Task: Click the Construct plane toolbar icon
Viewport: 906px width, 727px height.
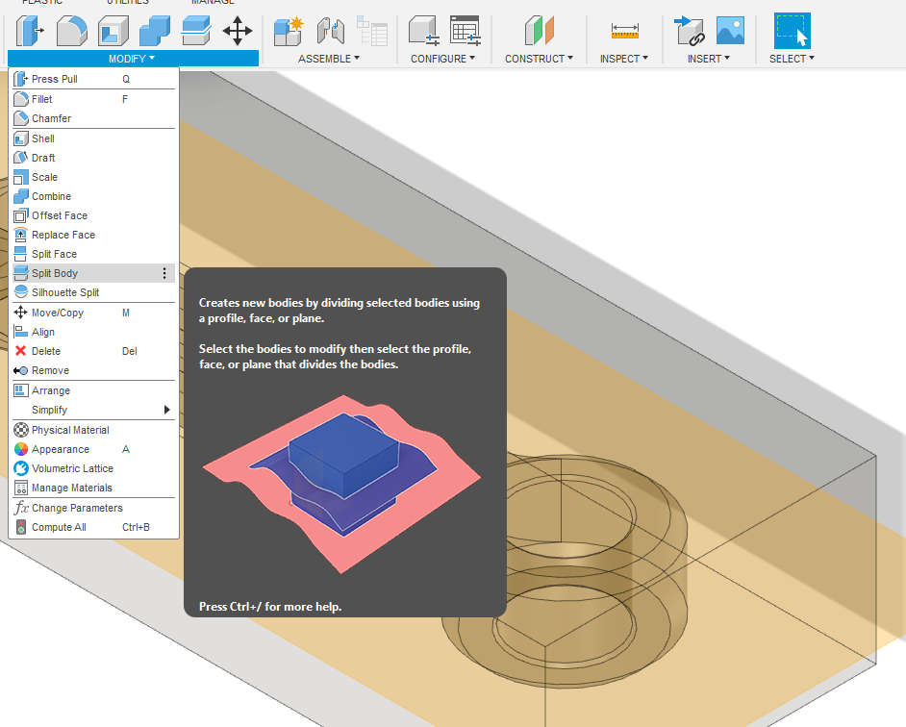Action: coord(540,31)
